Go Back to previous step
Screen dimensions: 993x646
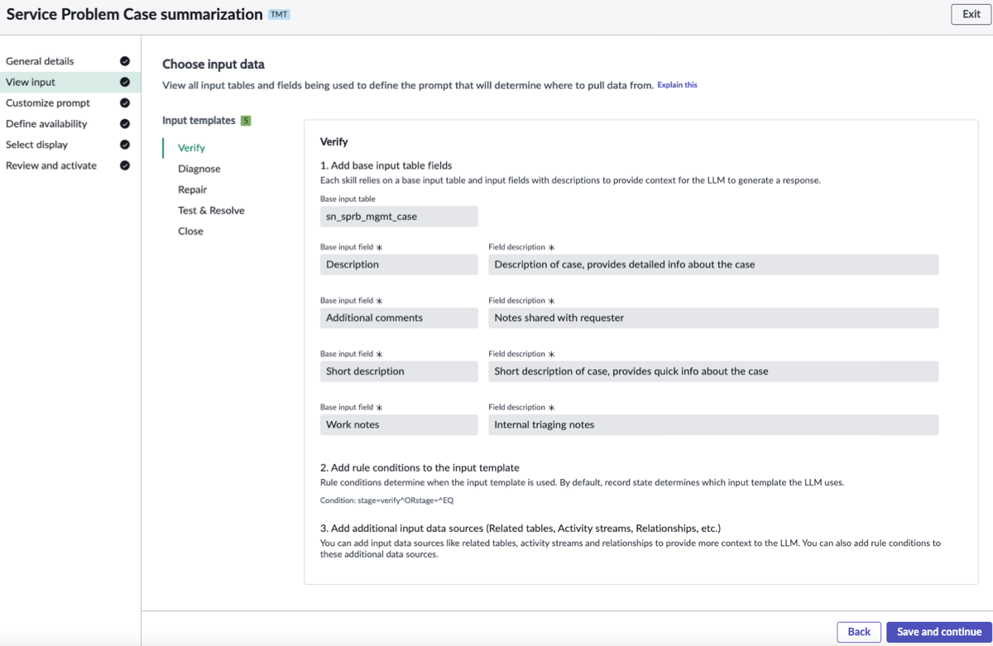click(x=859, y=632)
